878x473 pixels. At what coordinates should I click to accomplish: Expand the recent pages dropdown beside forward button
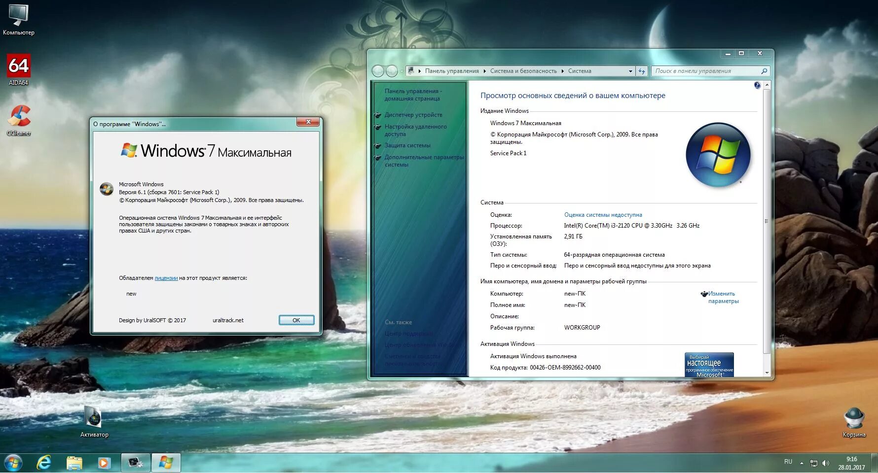402,71
